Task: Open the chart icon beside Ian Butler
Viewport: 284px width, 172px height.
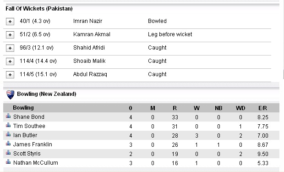Action: (x=8, y=134)
